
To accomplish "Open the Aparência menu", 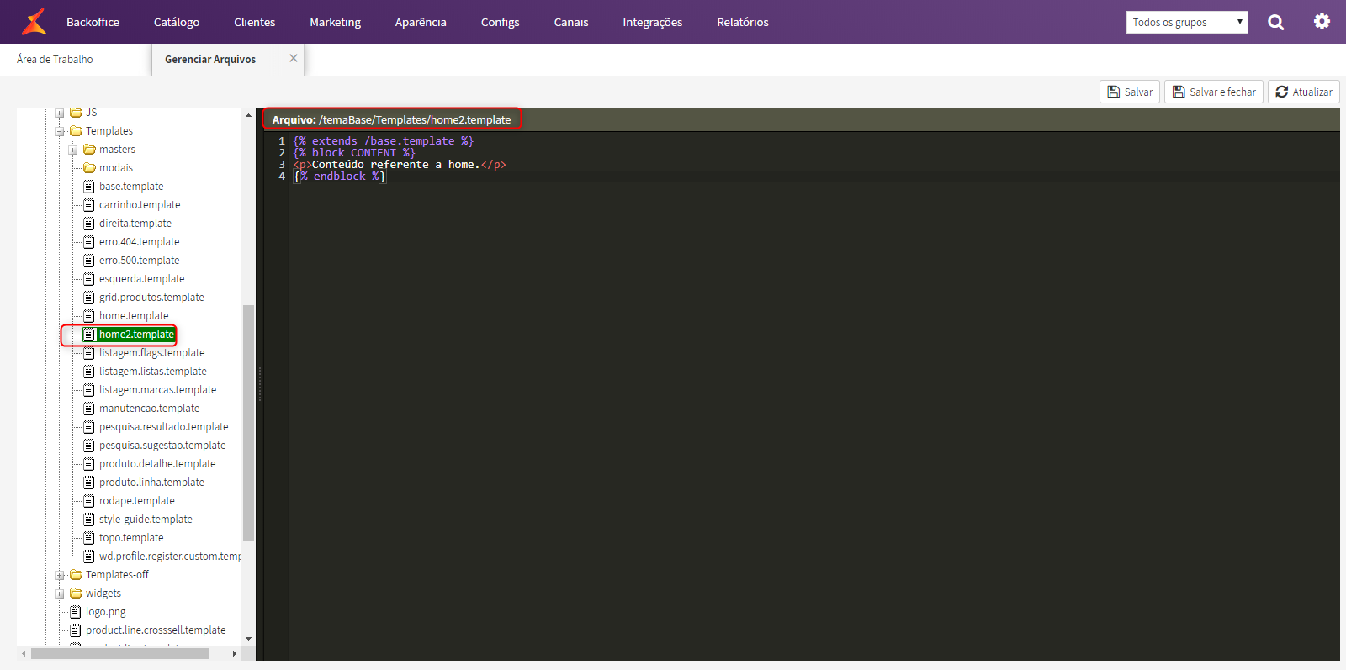I will pos(421,22).
